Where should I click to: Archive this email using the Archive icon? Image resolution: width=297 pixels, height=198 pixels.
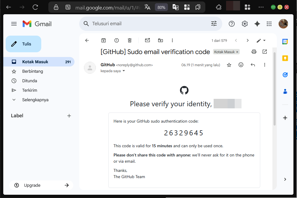[104, 40]
